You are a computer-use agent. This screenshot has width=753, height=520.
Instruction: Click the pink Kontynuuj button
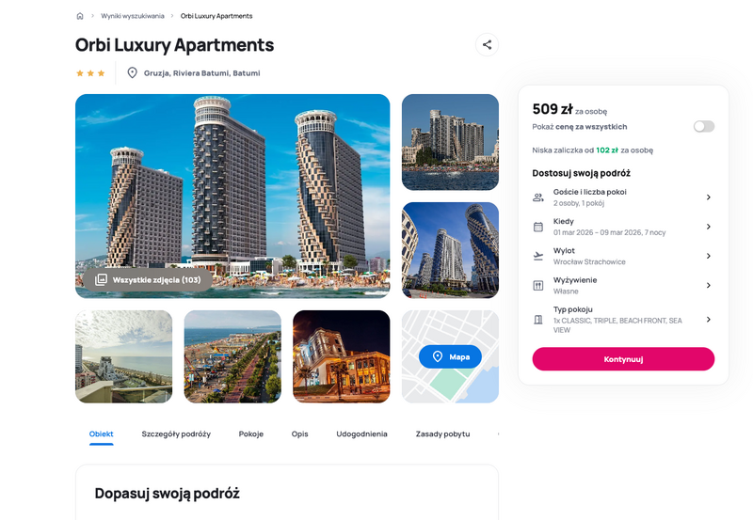click(x=623, y=359)
